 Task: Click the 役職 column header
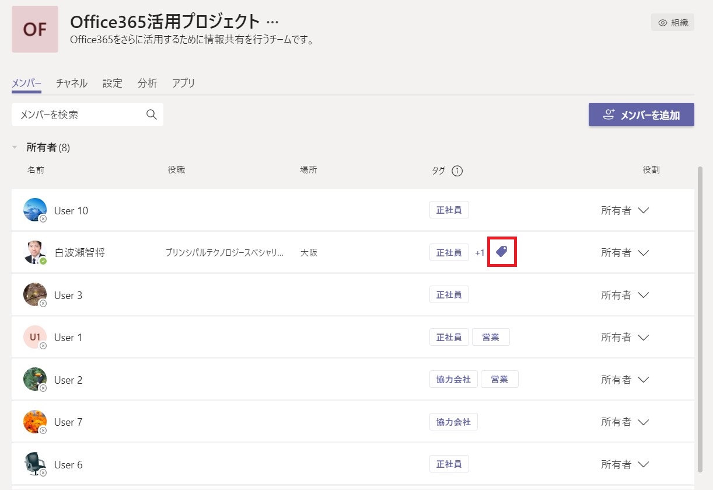click(176, 170)
